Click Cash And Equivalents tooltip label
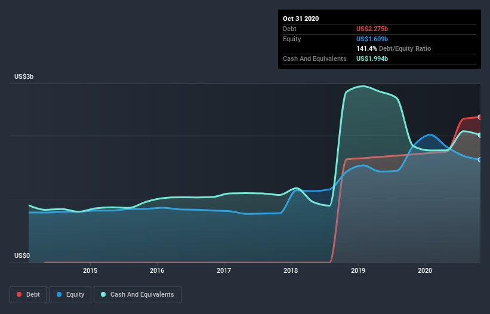Screen dimensions: 490x314 (315, 59)
